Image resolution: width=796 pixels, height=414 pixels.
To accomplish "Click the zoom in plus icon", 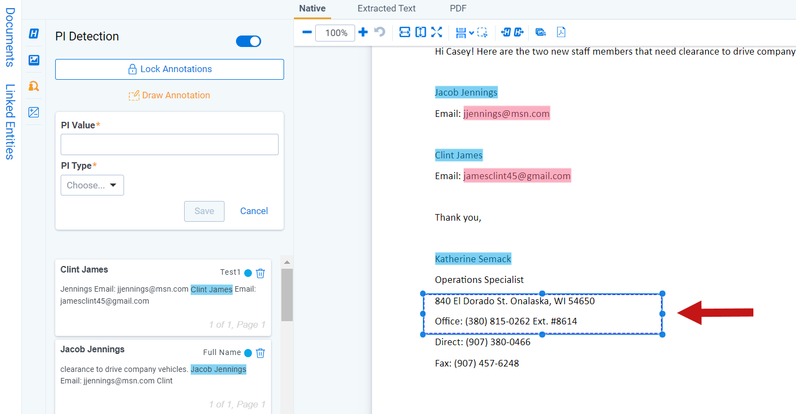I will pos(363,32).
